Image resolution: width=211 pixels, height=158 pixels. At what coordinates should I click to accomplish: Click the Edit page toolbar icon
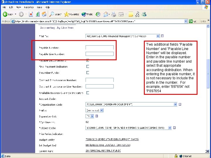tap(121, 14)
